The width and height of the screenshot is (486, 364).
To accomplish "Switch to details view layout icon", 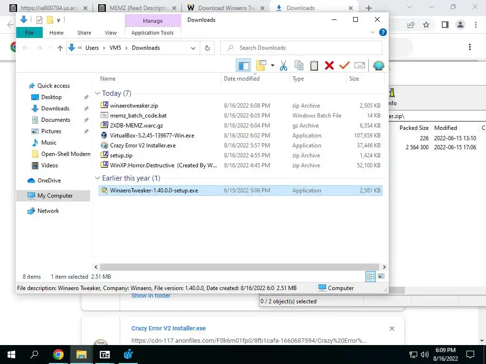I will [371, 276].
